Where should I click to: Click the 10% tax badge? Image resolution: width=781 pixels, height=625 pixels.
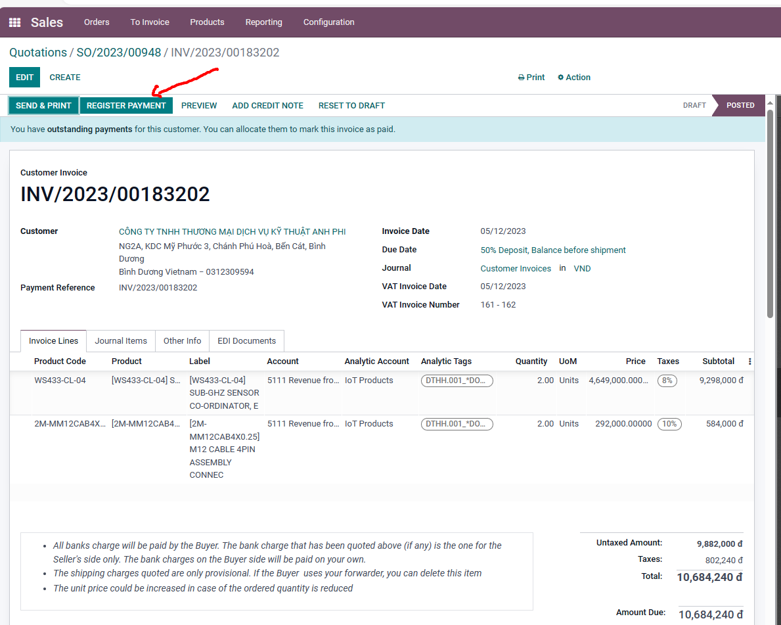(x=669, y=424)
